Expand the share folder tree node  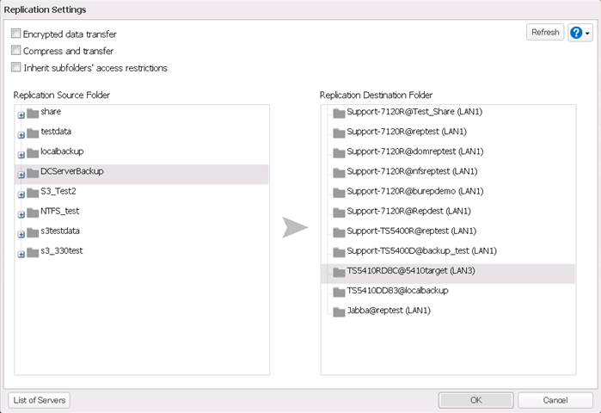pyautogui.click(x=21, y=114)
